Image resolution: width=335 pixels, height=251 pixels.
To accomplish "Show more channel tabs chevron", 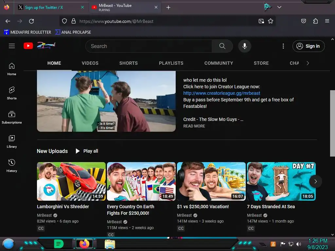I will coord(308,63).
